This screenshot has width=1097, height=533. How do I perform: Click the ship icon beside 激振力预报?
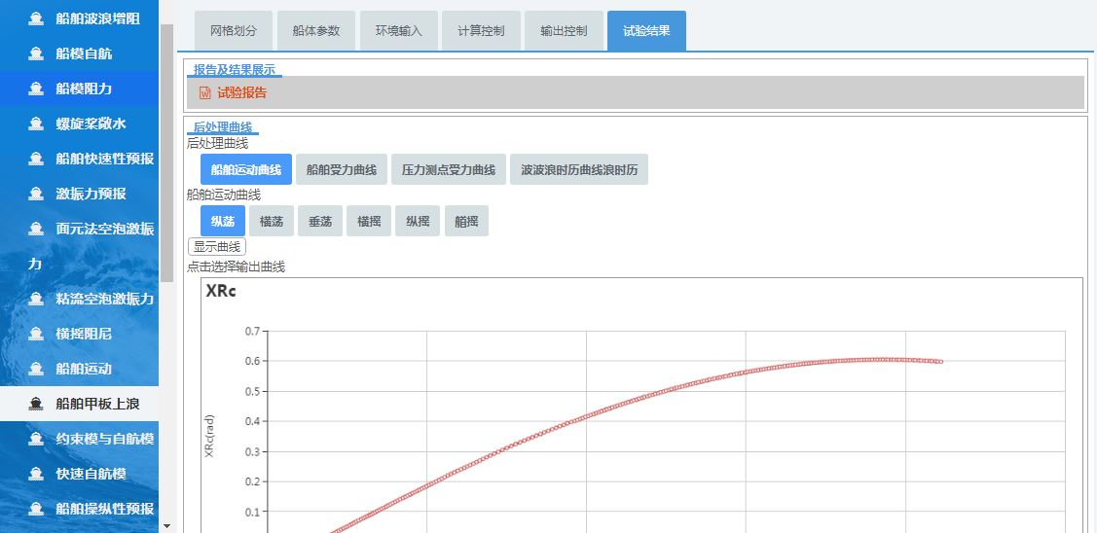click(36, 194)
